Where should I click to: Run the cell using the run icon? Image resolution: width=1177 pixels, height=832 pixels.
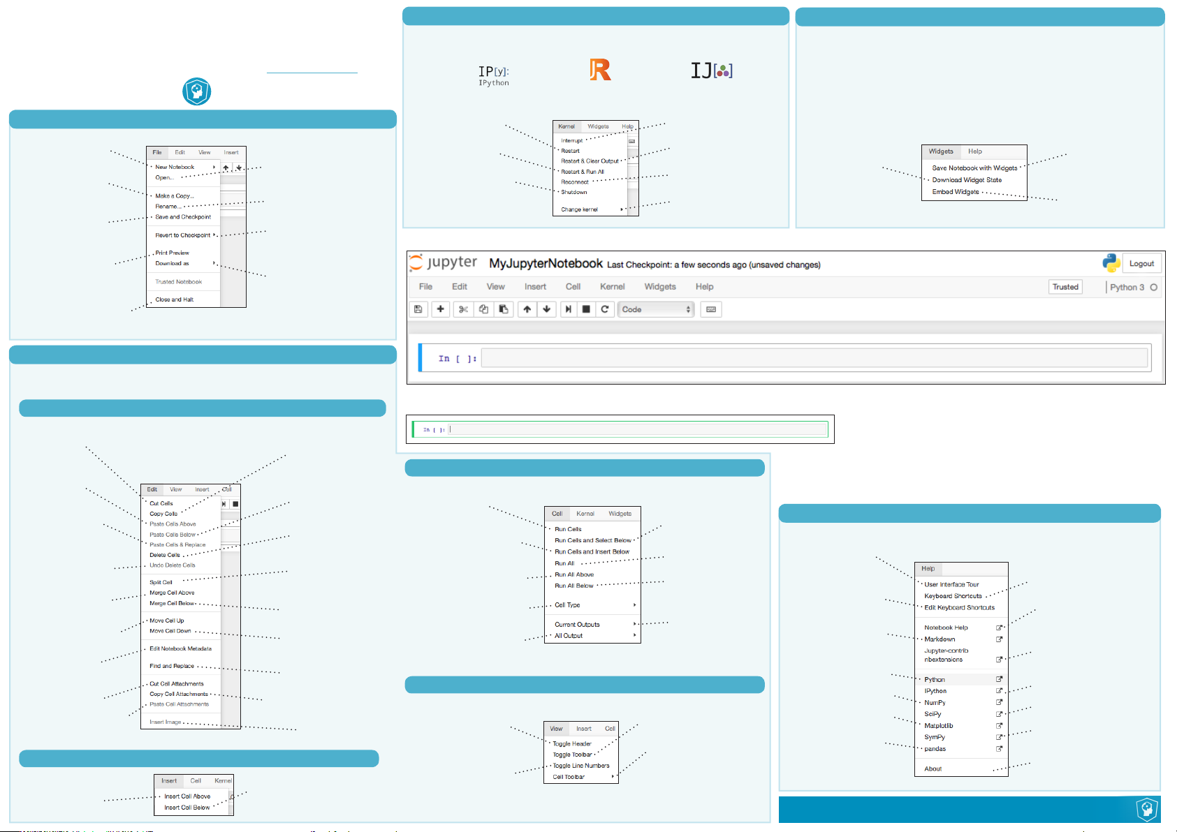pyautogui.click(x=568, y=309)
